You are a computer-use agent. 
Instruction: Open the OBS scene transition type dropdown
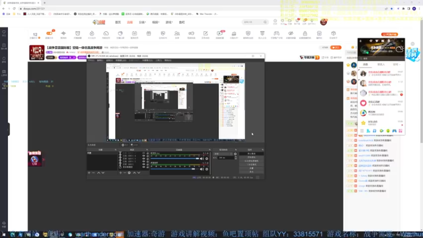pyautogui.click(x=223, y=154)
